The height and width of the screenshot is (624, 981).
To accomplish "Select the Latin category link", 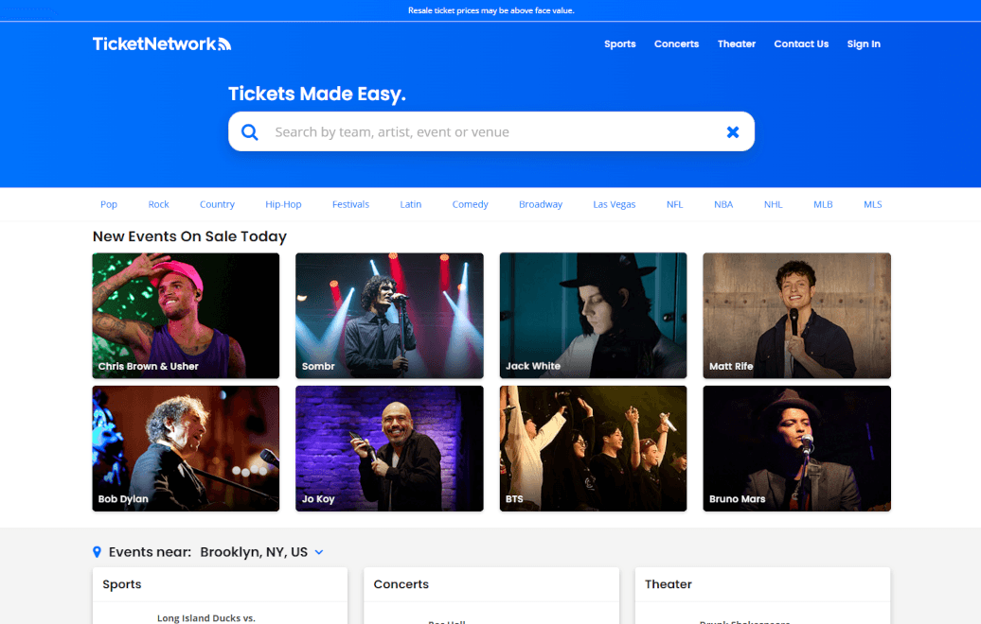I will pyautogui.click(x=410, y=204).
